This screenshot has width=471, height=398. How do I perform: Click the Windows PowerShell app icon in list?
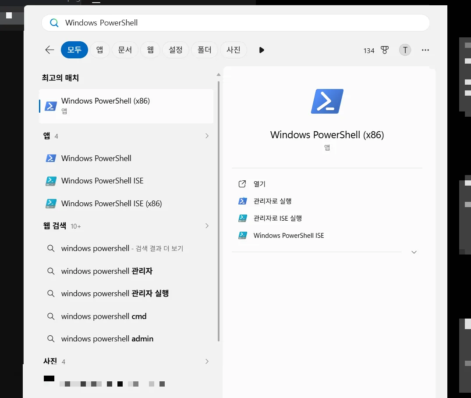pos(51,158)
